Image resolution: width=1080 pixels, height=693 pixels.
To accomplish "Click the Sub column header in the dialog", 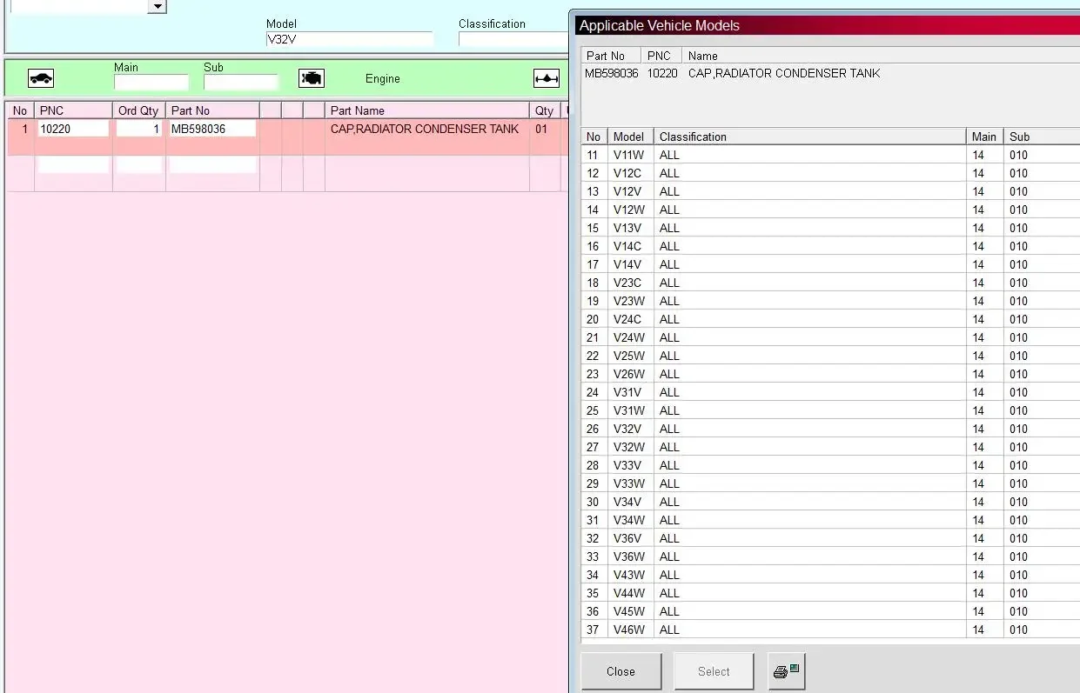I will 1042,137.
